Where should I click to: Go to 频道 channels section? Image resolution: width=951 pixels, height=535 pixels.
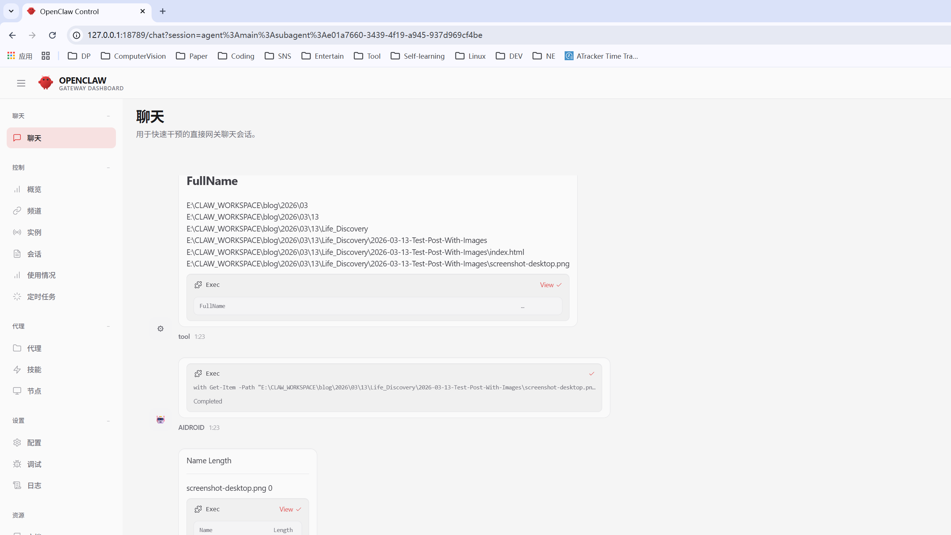(34, 211)
